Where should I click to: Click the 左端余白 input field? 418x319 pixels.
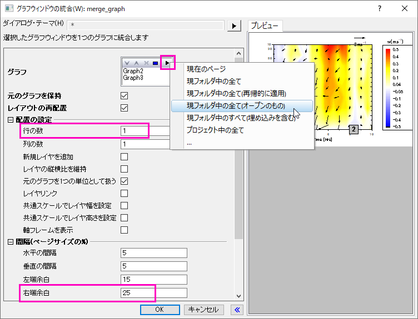click(154, 280)
